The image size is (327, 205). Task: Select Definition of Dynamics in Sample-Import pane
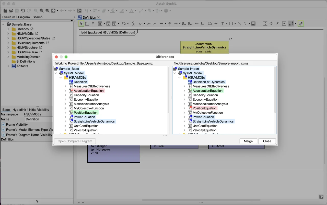point(208,82)
